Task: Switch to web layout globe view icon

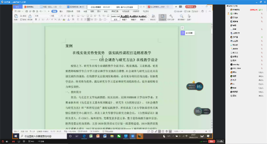Action: 167,131
